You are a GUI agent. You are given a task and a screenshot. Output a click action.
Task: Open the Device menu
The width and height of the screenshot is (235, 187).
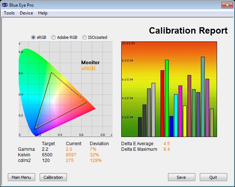tap(26, 13)
